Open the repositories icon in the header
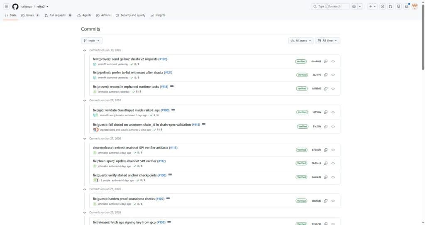425x225 pixels. (x=398, y=6)
